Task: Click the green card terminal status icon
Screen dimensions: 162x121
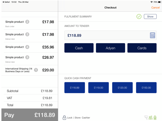Action: (155, 117)
